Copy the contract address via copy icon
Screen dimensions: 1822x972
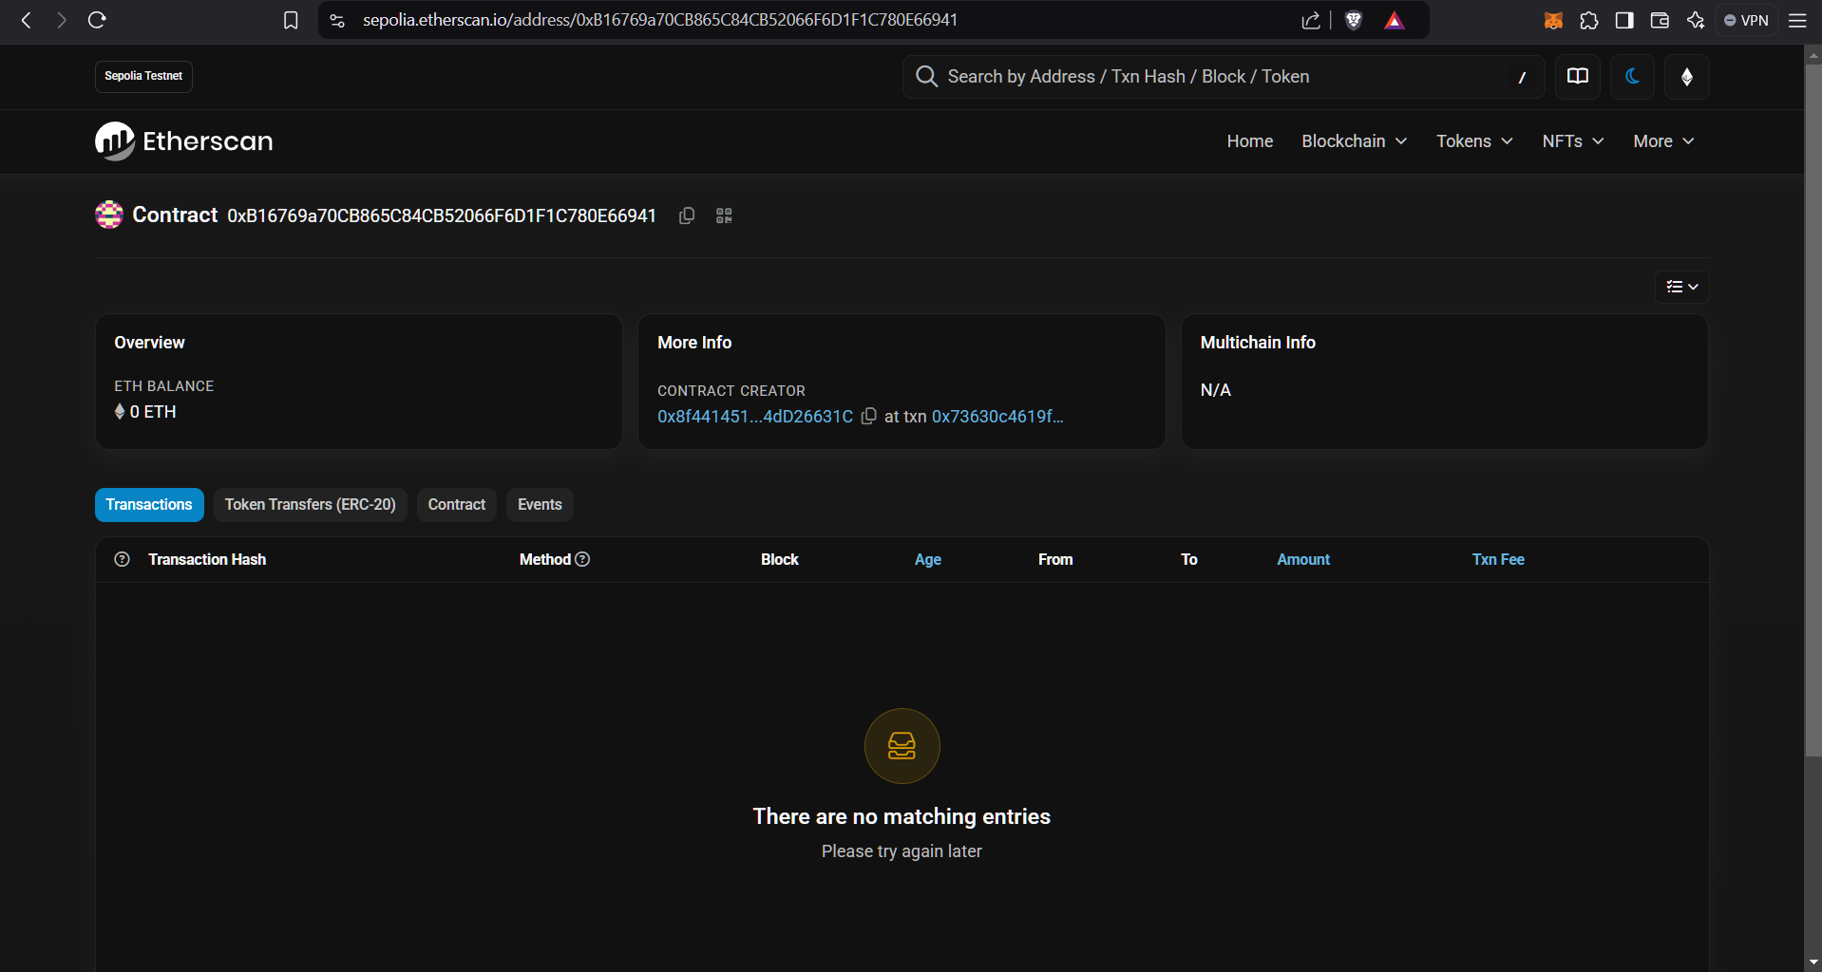pyautogui.click(x=687, y=215)
